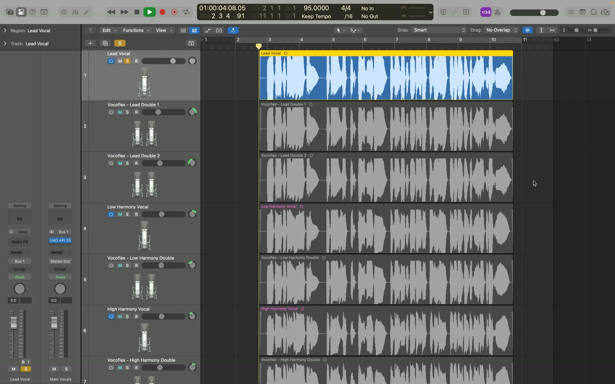Toggle the Cycle loop button
Screen dimensions: 615x384
(187, 12)
